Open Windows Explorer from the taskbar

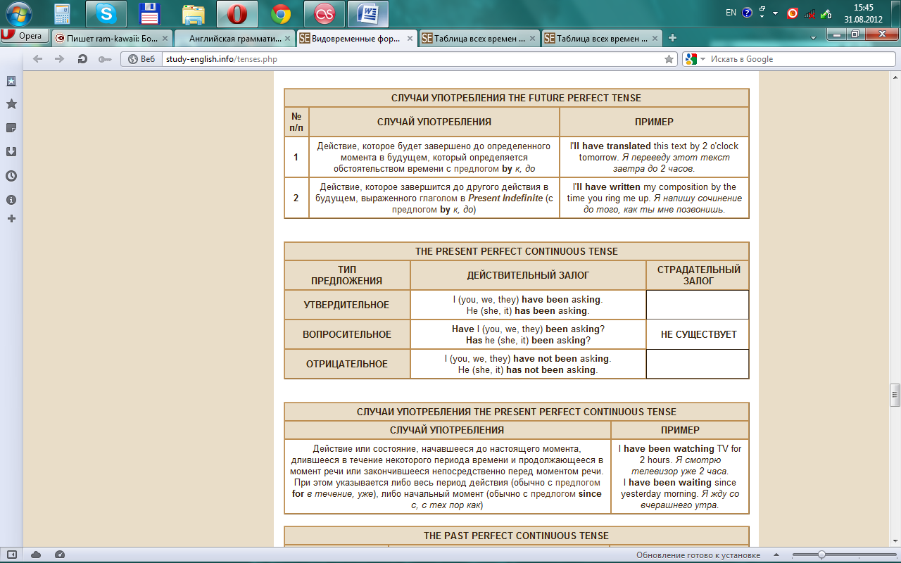193,13
